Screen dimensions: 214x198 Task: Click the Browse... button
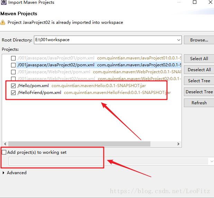(199, 40)
